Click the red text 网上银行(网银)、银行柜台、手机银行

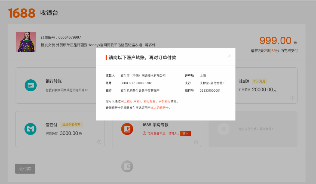pos(146,101)
